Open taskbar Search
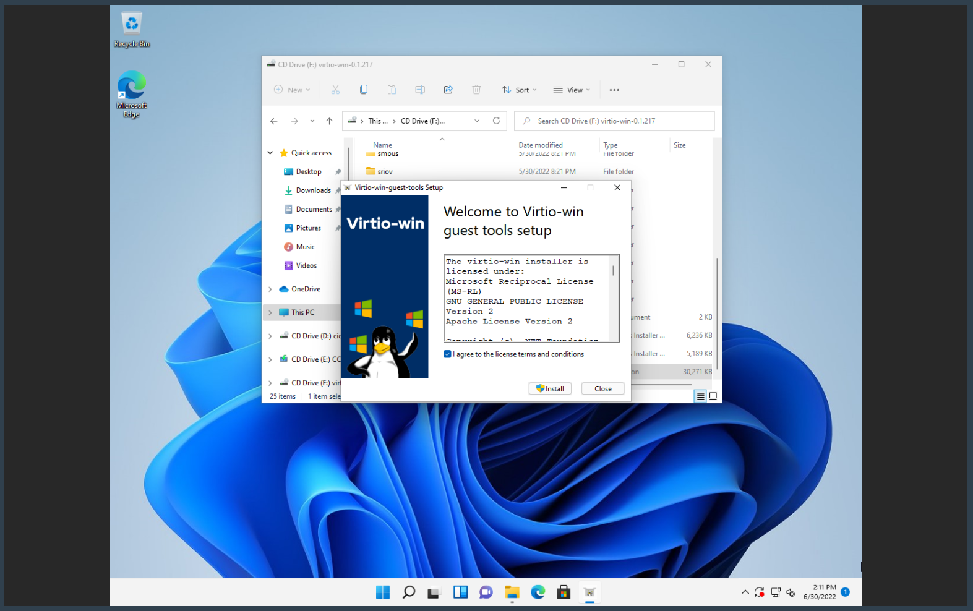 [409, 592]
